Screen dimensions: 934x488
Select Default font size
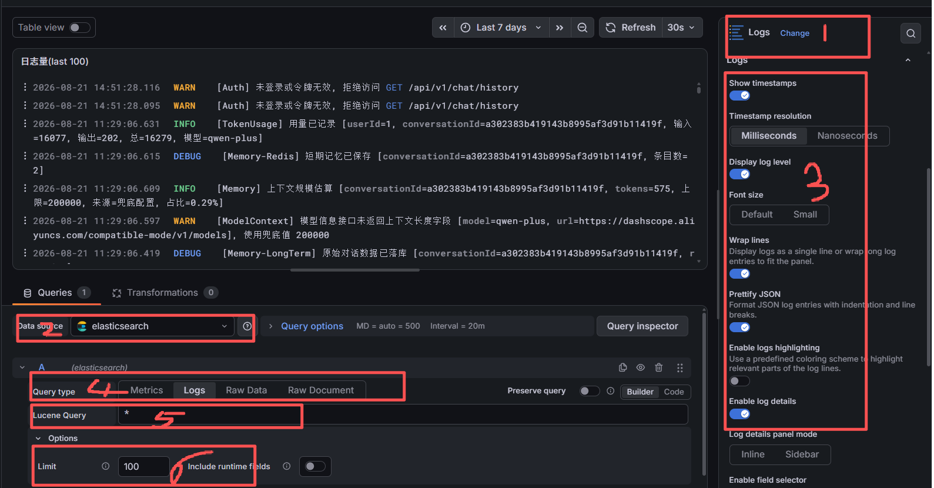[757, 215]
